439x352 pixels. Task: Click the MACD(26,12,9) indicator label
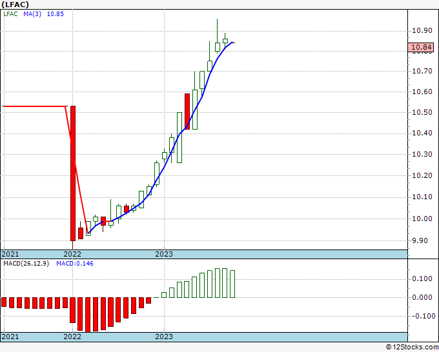point(26,264)
